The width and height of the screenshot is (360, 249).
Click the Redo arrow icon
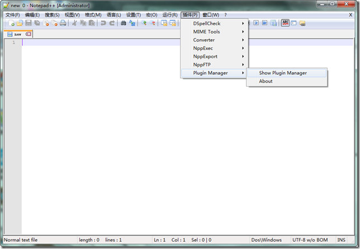[112, 23]
